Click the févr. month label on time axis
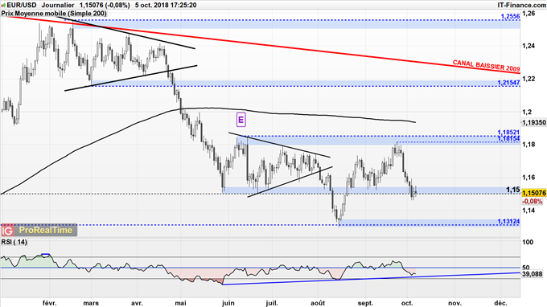The width and height of the screenshot is (547, 307). click(x=49, y=303)
